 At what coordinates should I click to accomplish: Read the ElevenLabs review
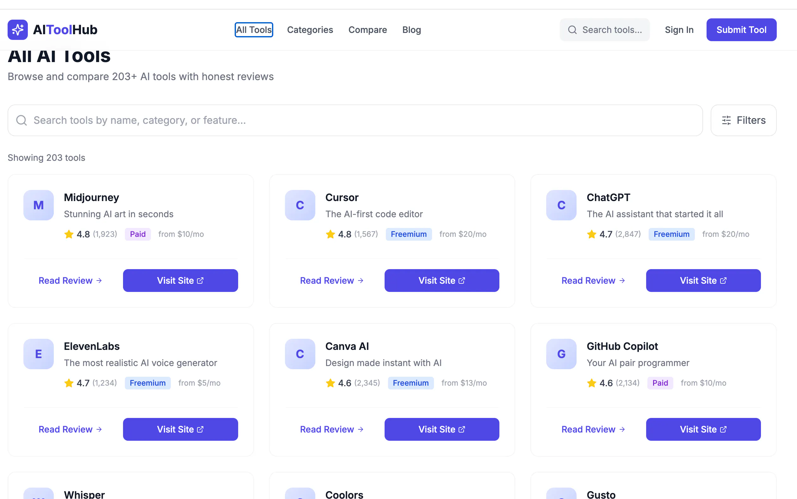(70, 429)
